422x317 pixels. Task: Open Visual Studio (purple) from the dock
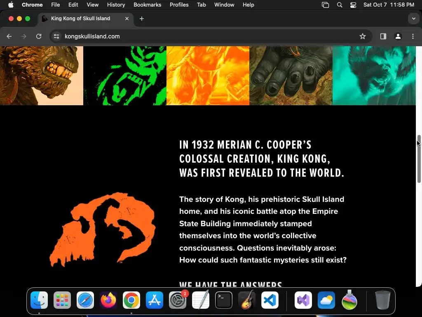(x=303, y=300)
